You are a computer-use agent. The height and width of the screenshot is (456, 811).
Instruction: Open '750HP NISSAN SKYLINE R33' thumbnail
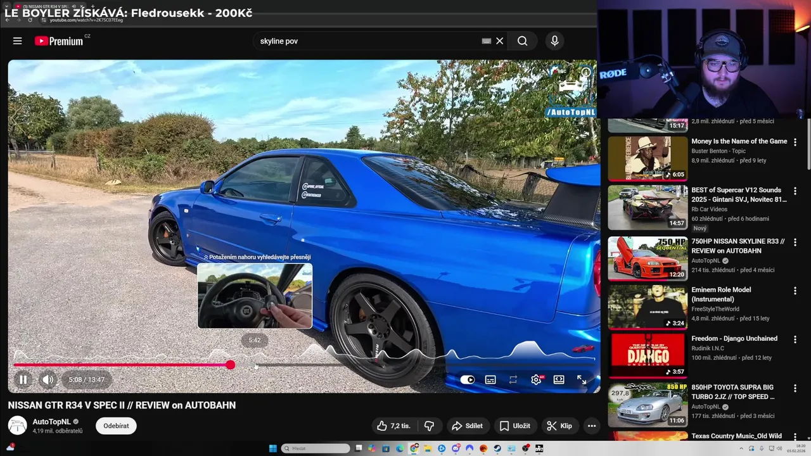648,258
